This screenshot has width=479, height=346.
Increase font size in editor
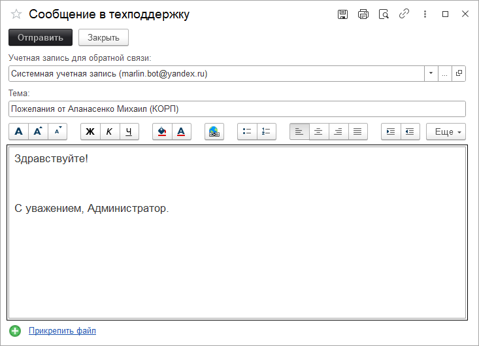click(x=38, y=131)
